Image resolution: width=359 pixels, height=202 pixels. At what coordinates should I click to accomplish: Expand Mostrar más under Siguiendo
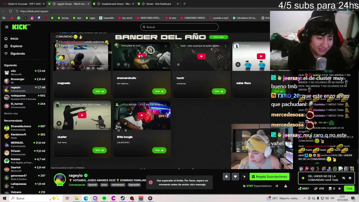click(11, 113)
